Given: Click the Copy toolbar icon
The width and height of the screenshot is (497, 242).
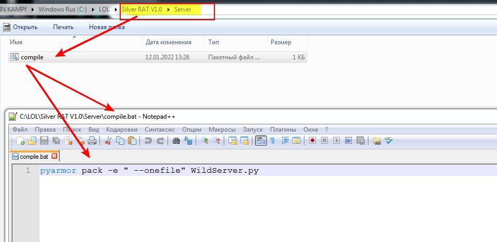Looking at the screenshot, I should [120, 141].
